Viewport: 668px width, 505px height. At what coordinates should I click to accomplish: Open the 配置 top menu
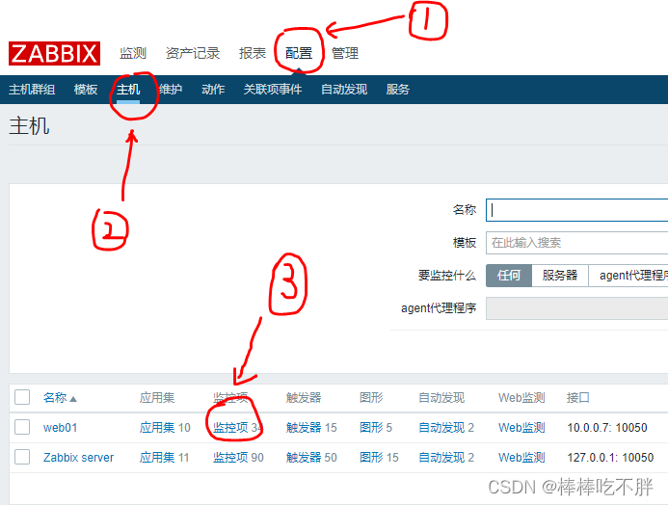click(299, 53)
